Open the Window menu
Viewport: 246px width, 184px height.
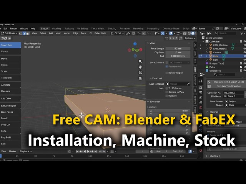click(x=24, y=29)
